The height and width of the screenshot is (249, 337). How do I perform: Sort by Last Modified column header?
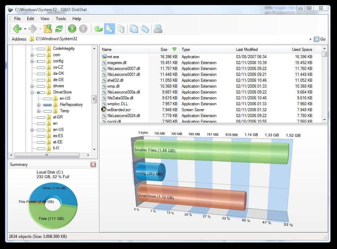pos(256,50)
